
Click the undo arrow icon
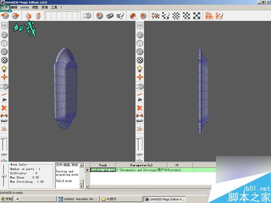(28, 16)
